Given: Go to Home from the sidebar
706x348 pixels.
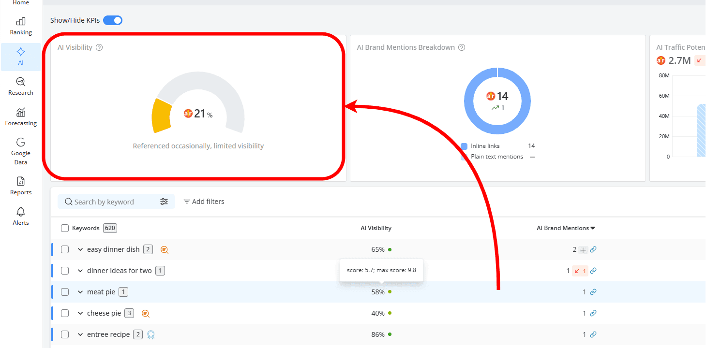Looking at the screenshot, I should pyautogui.click(x=20, y=3).
